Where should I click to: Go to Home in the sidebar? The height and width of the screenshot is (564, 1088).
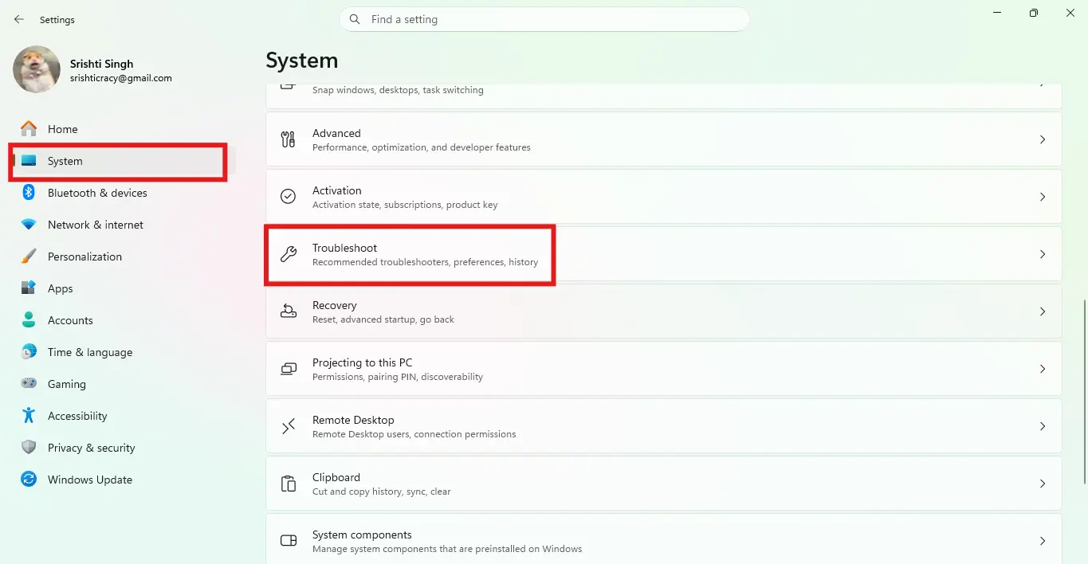(62, 128)
